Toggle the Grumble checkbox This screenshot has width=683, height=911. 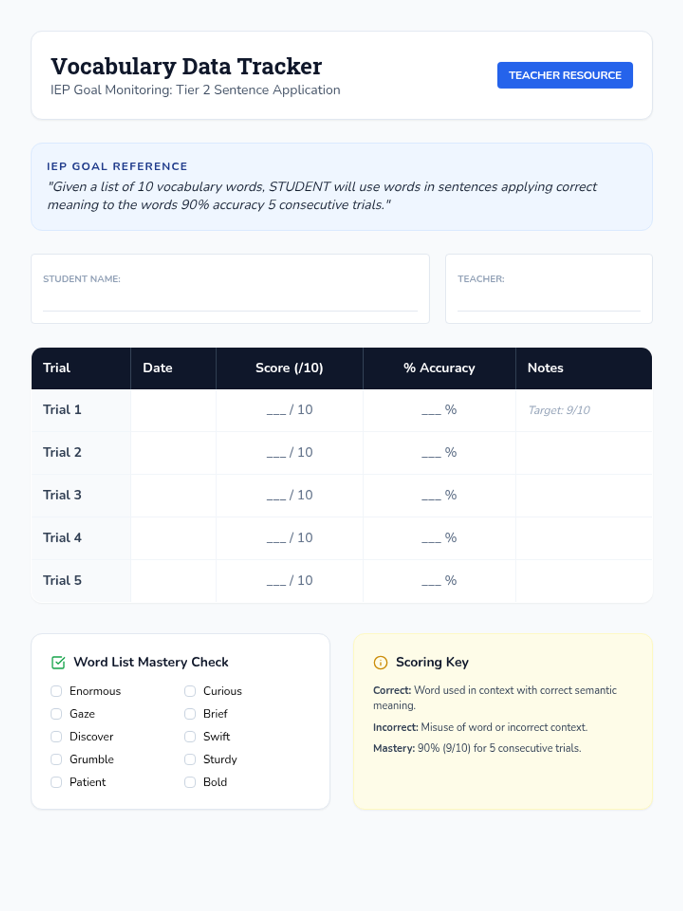(56, 759)
